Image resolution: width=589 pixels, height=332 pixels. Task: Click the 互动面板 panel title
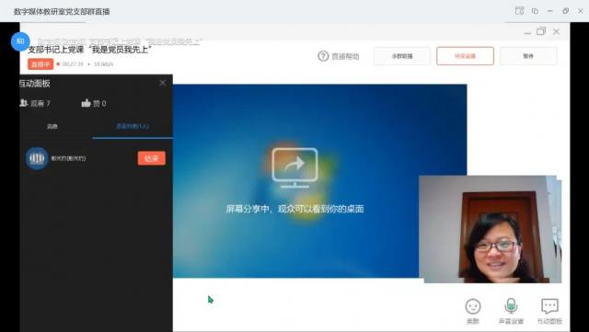(34, 84)
